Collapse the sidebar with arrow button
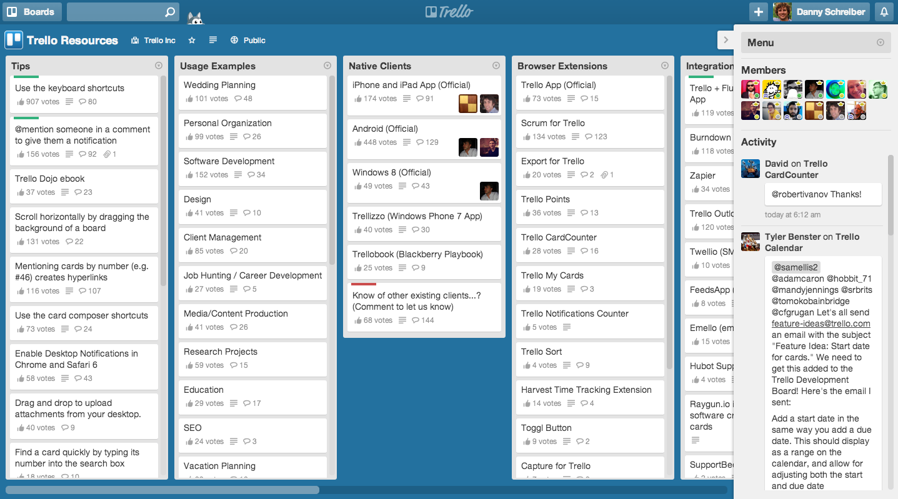Image resolution: width=898 pixels, height=499 pixels. 726,41
